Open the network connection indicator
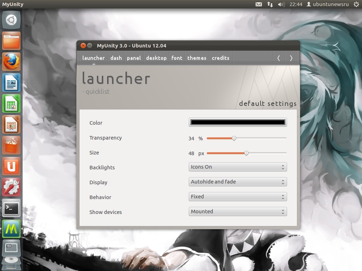 [x=270, y=4]
